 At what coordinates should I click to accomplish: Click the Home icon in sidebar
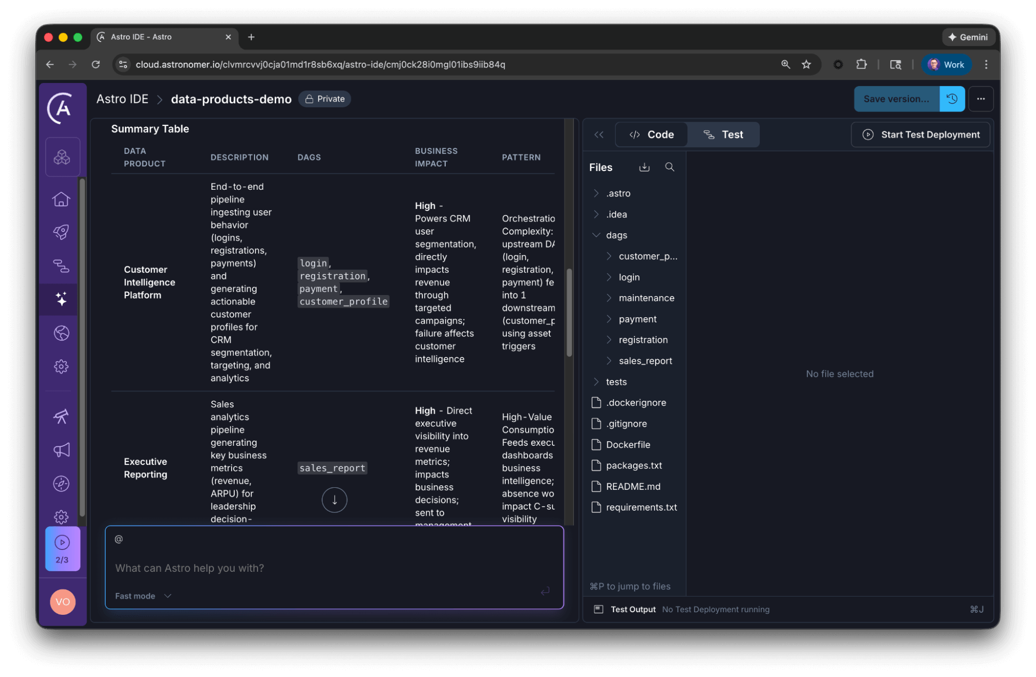click(61, 199)
